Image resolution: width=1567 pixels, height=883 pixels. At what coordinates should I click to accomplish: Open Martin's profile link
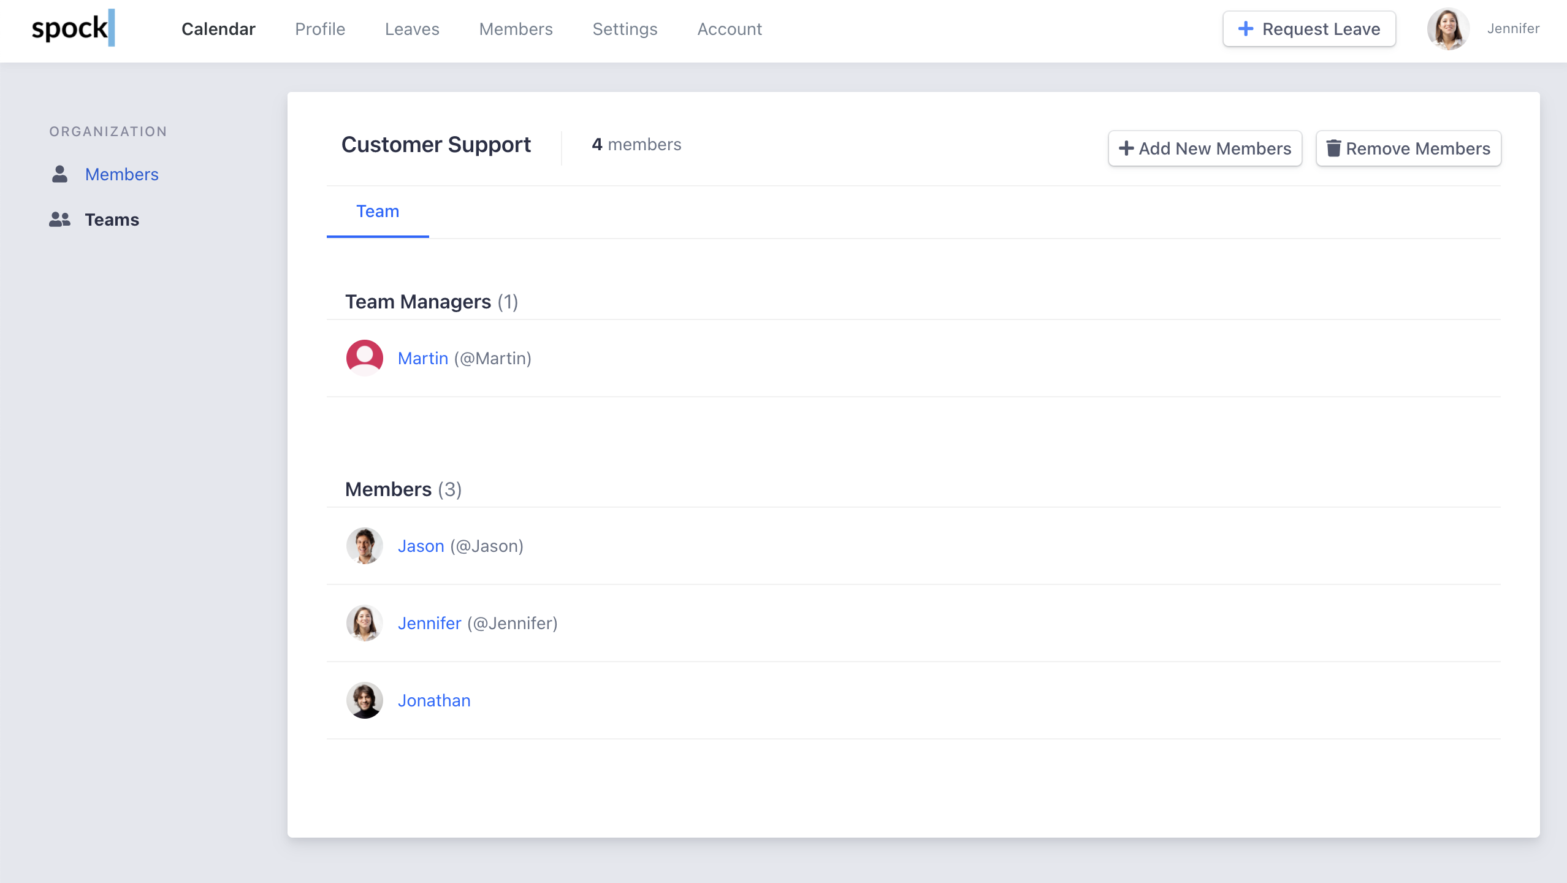click(423, 358)
